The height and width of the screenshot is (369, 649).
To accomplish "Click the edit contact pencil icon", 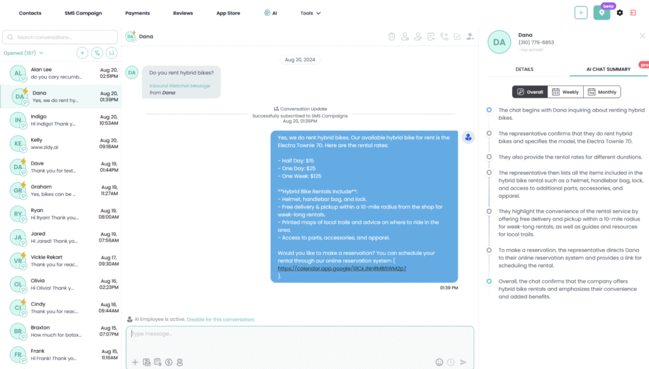I will click(x=418, y=37).
